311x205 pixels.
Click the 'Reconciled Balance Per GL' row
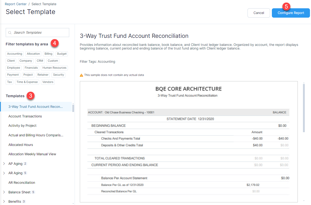(x=188, y=191)
